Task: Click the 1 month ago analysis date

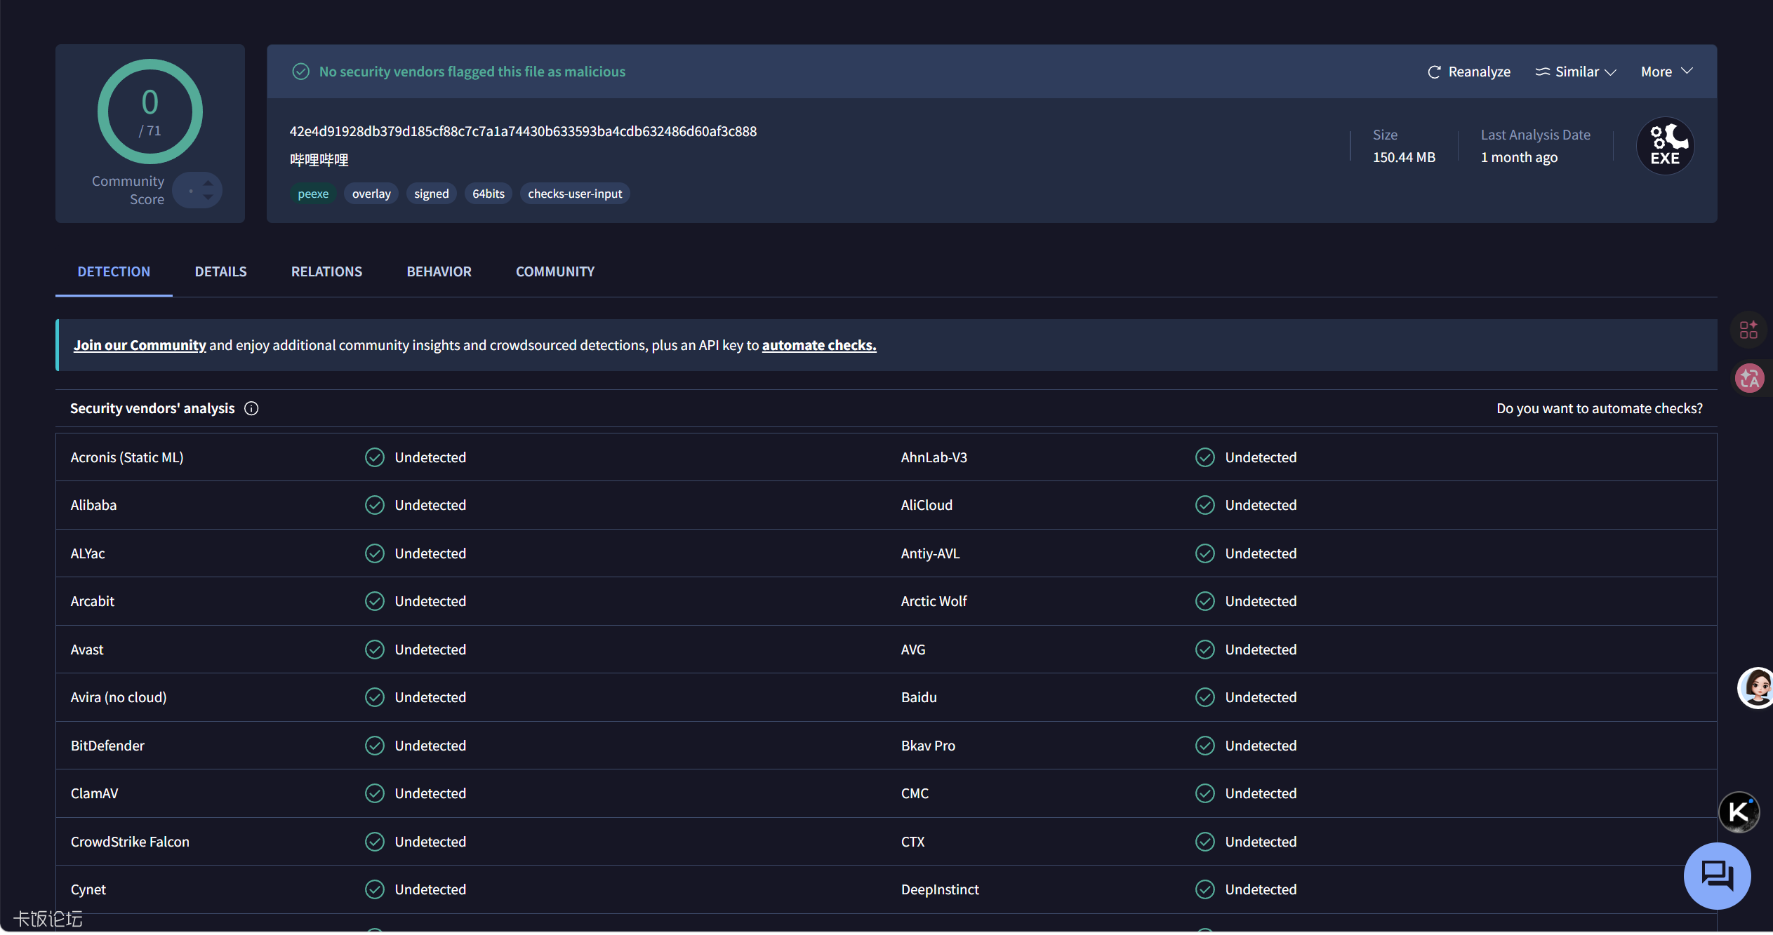Action: tap(1519, 157)
